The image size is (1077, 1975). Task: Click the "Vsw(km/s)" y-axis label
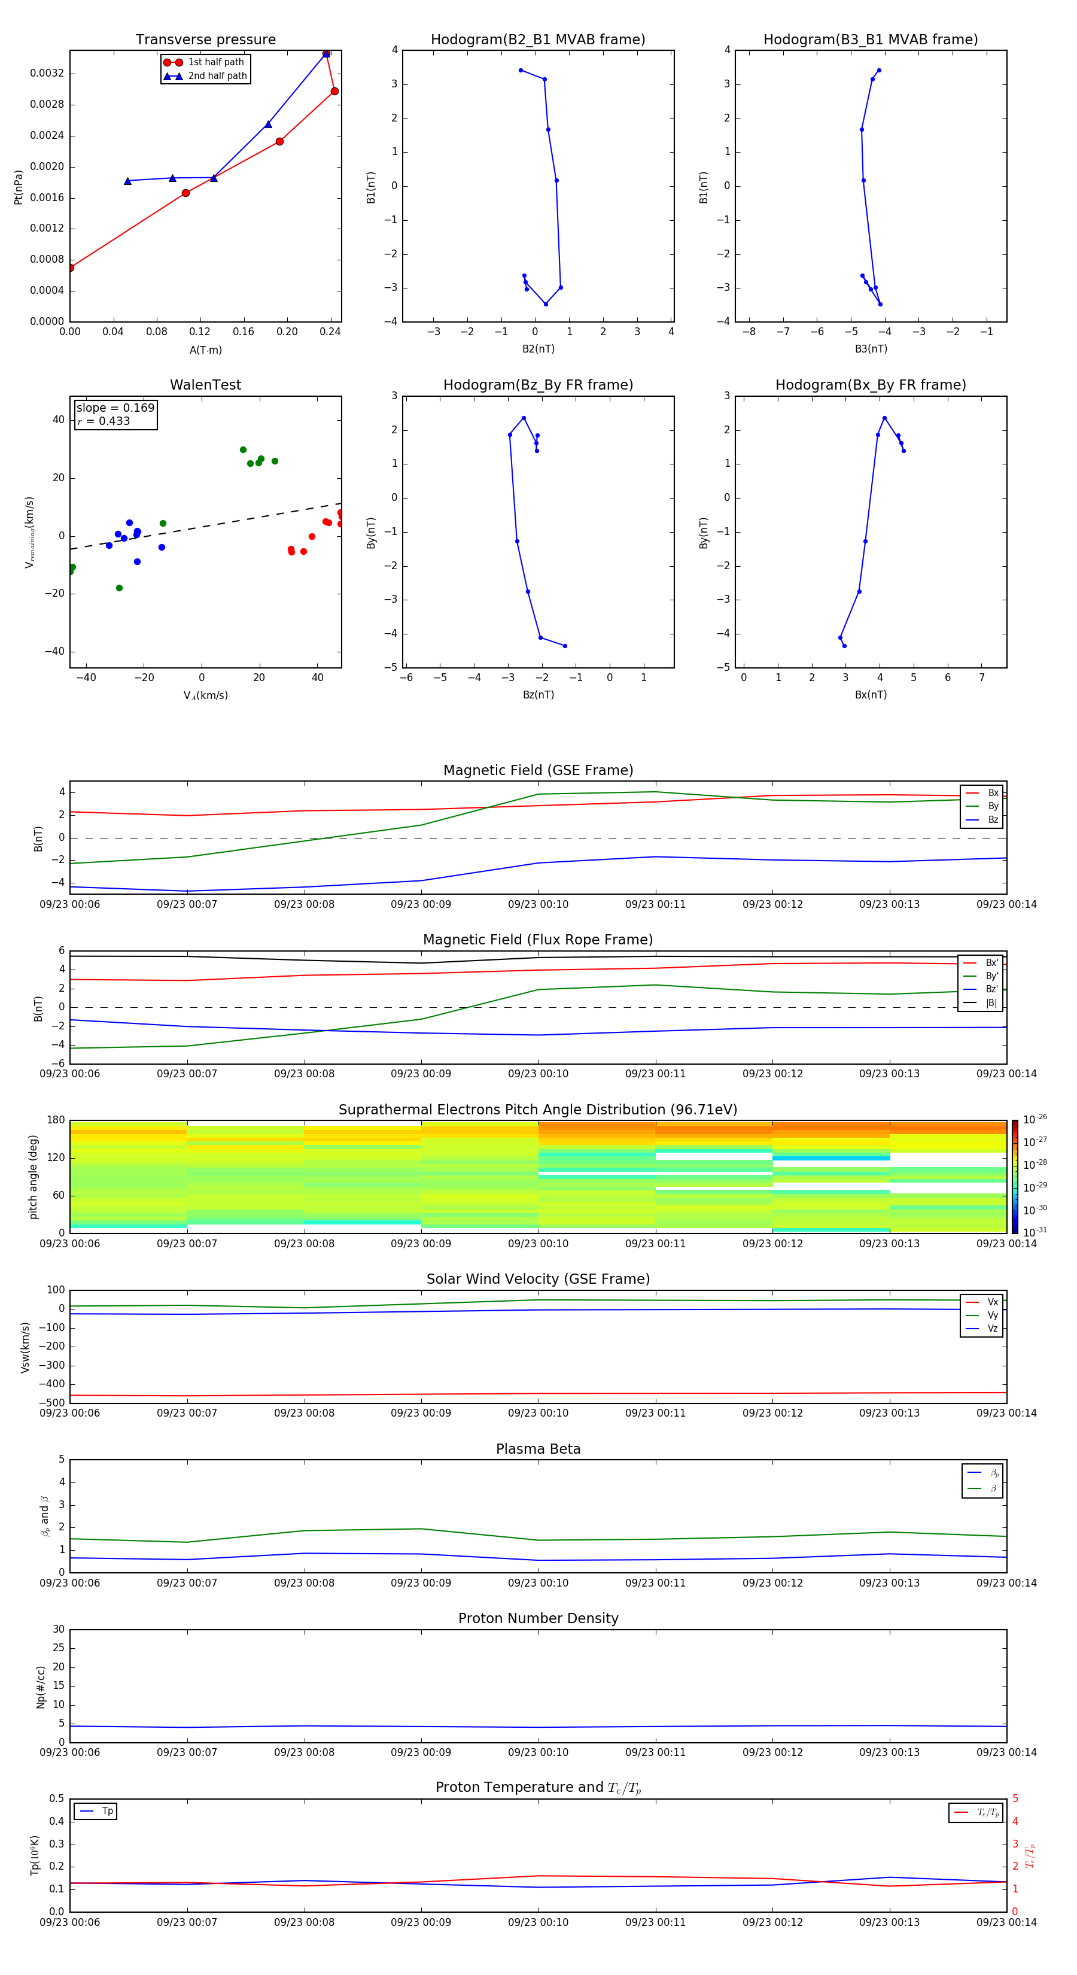coord(25,1347)
